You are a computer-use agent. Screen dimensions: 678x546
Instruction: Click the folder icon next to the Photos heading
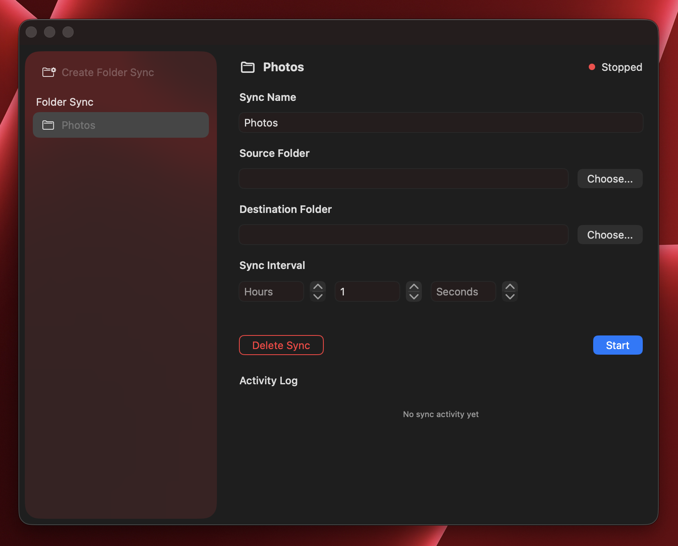[247, 67]
